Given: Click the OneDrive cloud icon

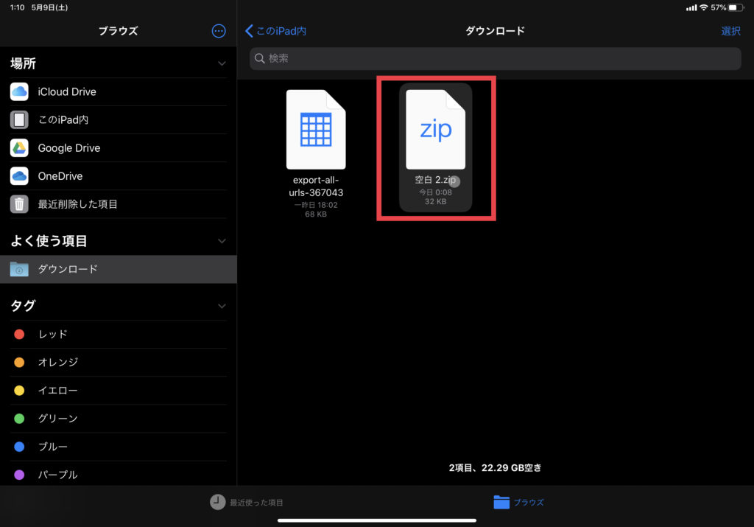Looking at the screenshot, I should (x=19, y=176).
